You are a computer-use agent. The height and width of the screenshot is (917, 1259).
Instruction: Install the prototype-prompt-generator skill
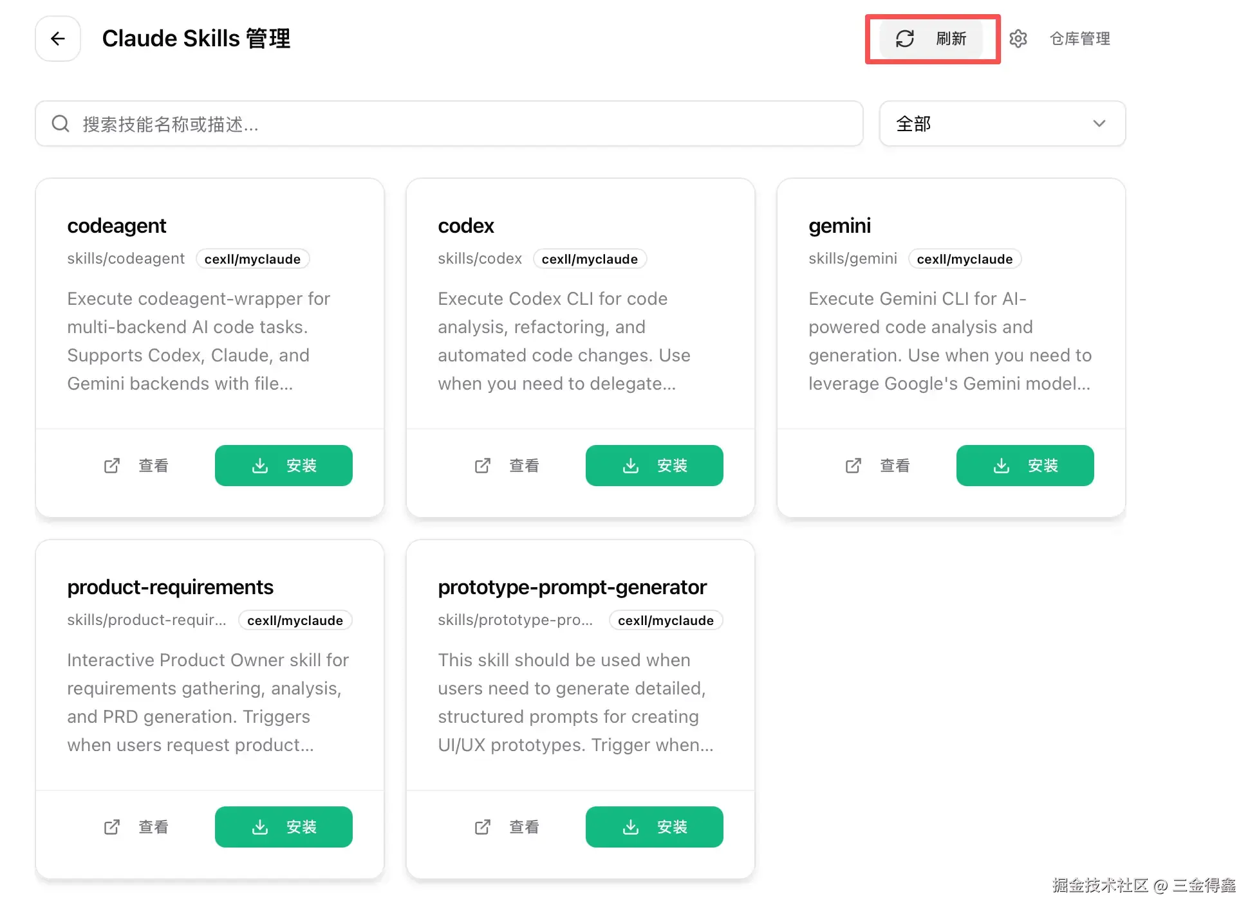pyautogui.click(x=655, y=827)
